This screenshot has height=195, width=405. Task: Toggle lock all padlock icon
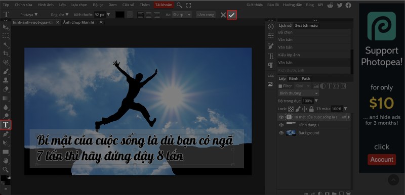click(x=311, y=109)
